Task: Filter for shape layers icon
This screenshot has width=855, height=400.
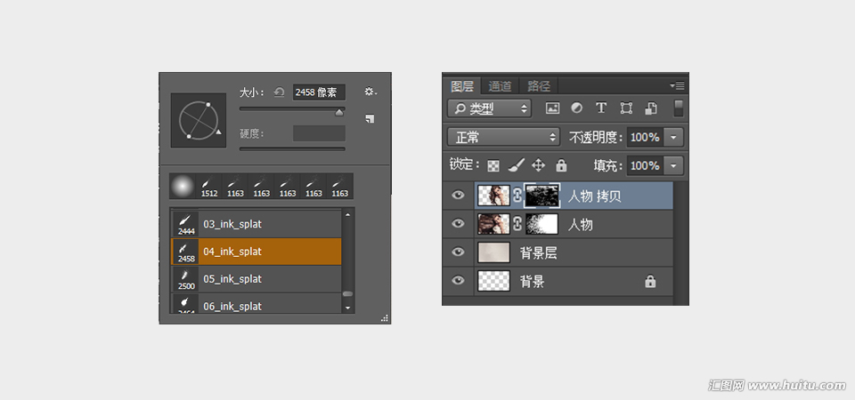Action: (x=626, y=108)
